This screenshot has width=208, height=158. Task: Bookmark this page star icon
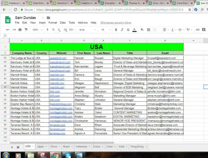(x=190, y=9)
